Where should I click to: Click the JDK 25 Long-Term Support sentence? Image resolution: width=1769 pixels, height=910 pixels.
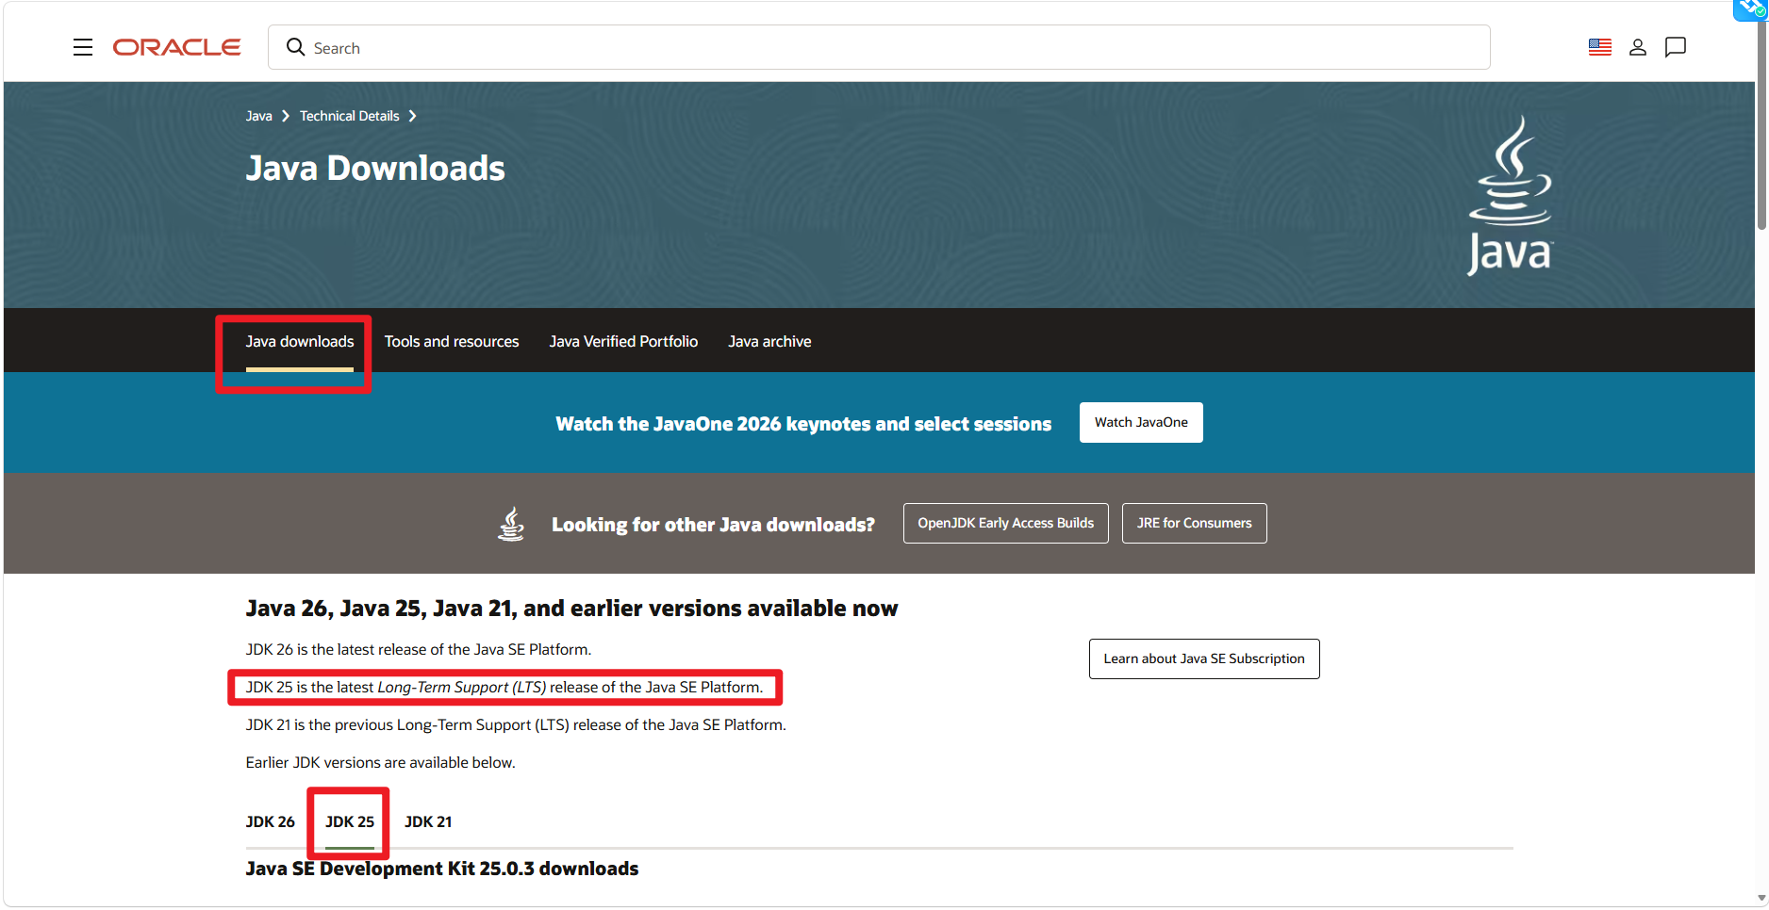pyautogui.click(x=504, y=687)
